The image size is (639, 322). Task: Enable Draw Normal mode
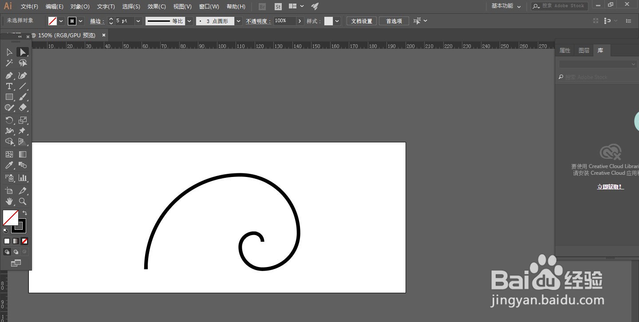(7, 252)
